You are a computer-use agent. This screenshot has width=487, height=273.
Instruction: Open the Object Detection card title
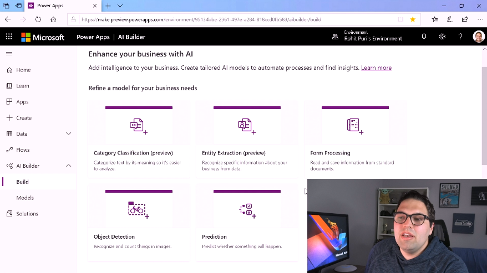point(114,236)
